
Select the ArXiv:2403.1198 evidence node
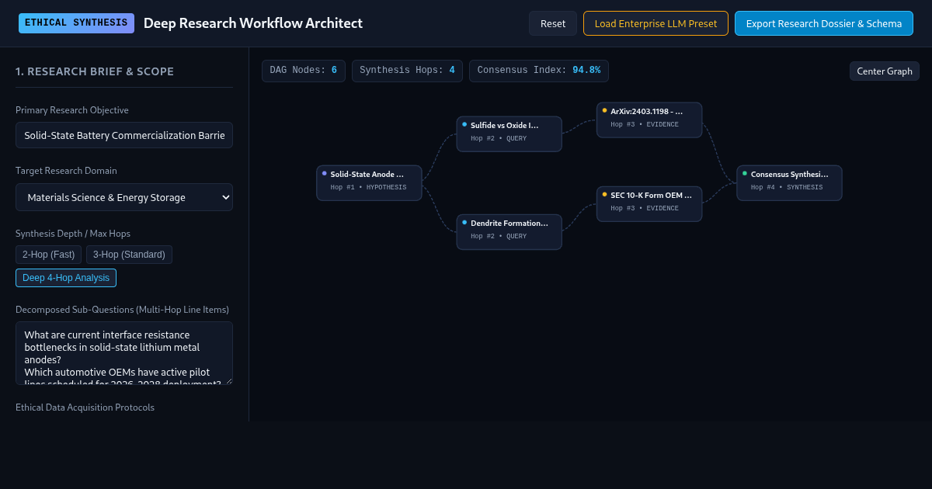649,120
